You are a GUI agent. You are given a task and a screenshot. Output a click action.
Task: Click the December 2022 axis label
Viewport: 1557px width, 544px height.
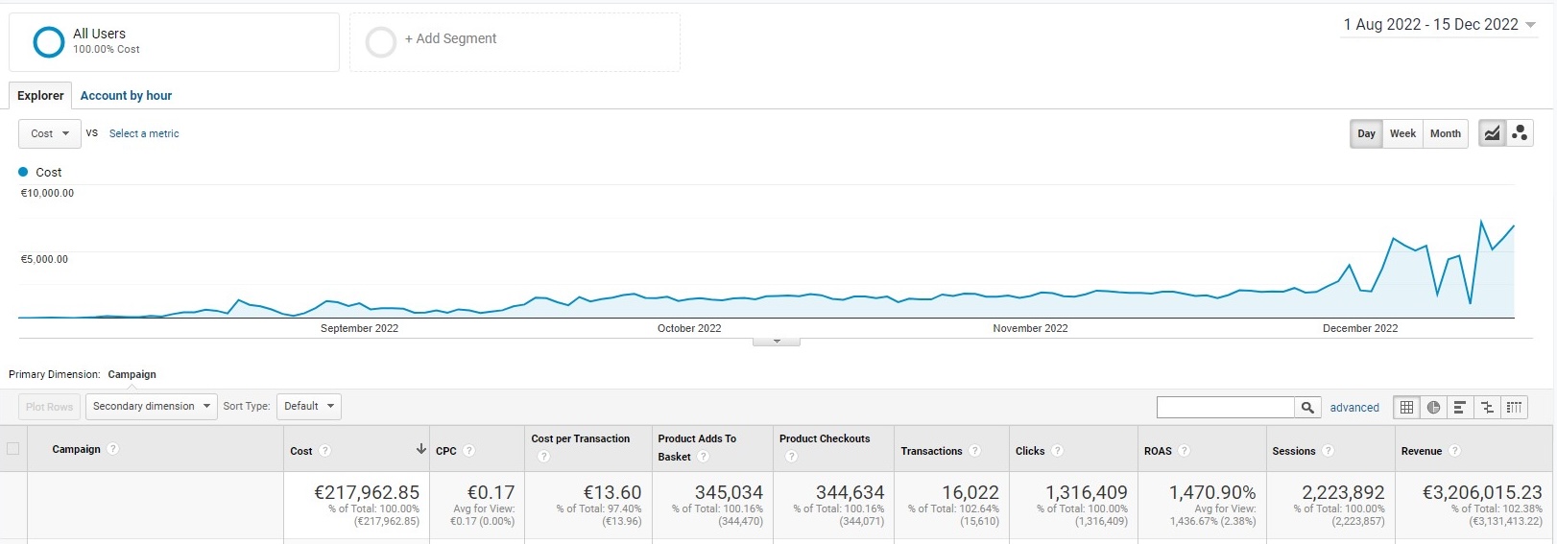pos(1360,328)
